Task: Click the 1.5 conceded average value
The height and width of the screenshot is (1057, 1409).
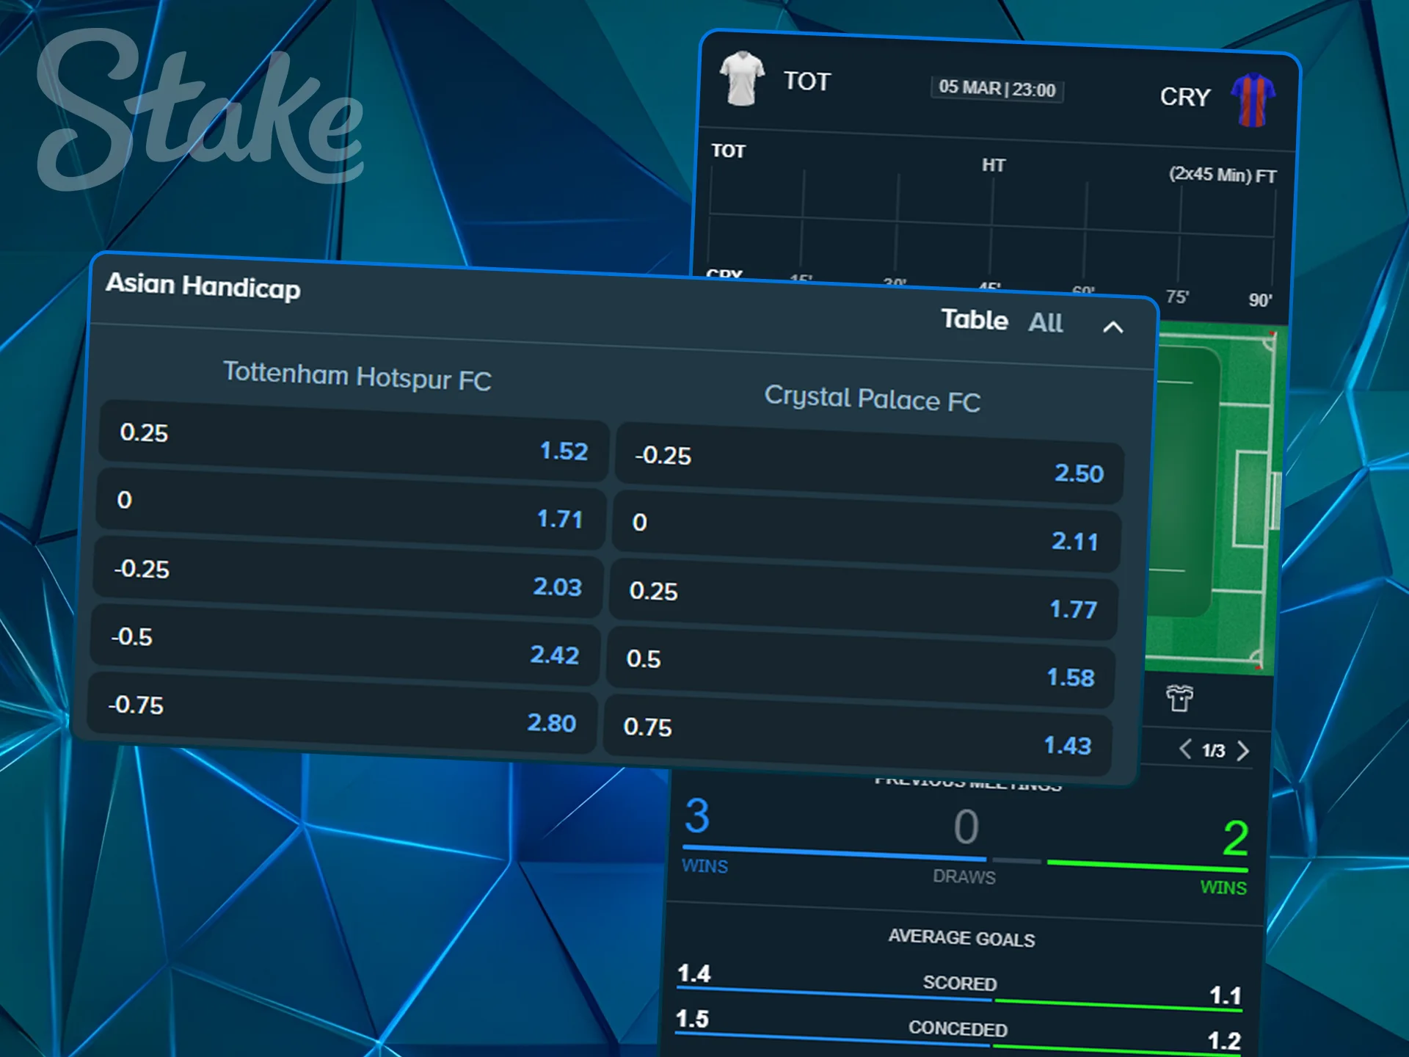Action: pyautogui.click(x=692, y=1019)
